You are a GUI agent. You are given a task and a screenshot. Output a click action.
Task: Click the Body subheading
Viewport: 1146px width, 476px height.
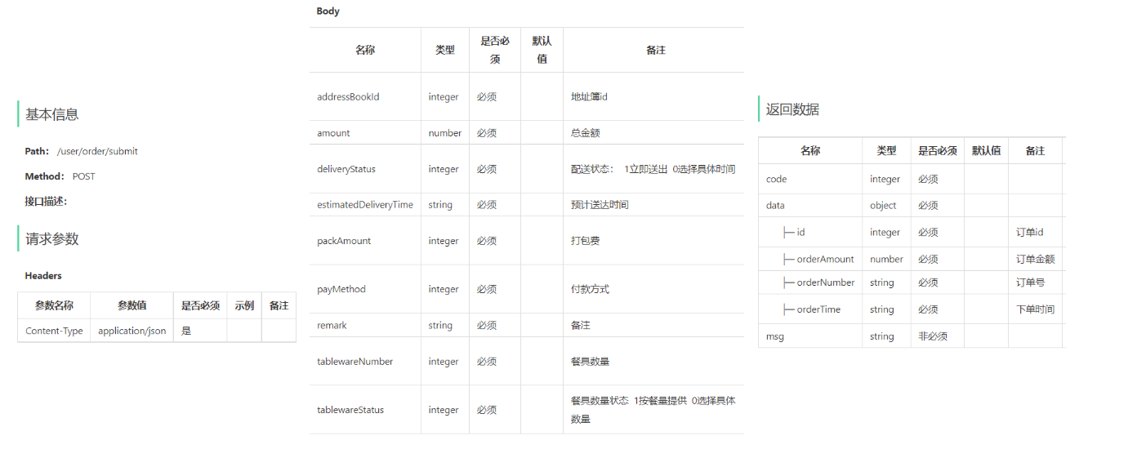(x=328, y=11)
